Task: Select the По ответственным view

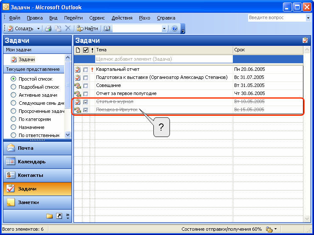Action: tap(35, 135)
